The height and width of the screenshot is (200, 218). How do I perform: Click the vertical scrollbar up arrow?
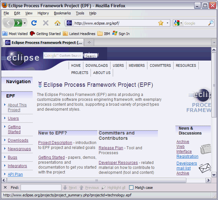[x=214, y=50]
